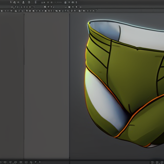Select the dome-shaped icon in the third toolbar row

(x=16, y=11)
